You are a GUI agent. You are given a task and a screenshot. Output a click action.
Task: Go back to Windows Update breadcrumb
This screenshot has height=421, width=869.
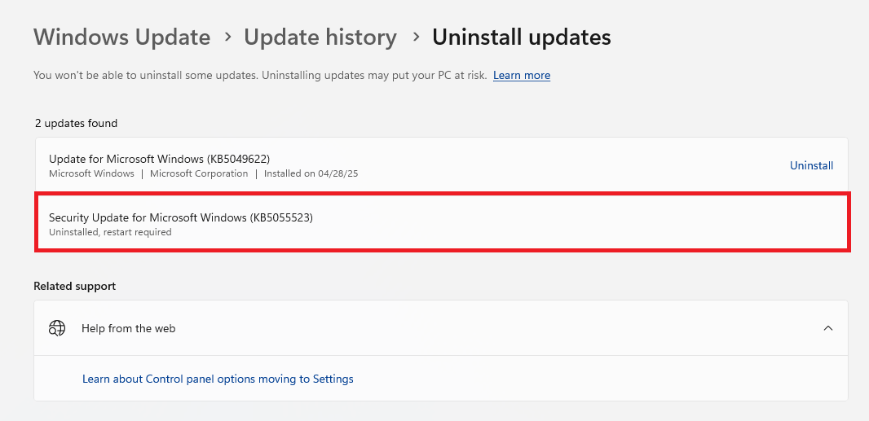point(122,37)
